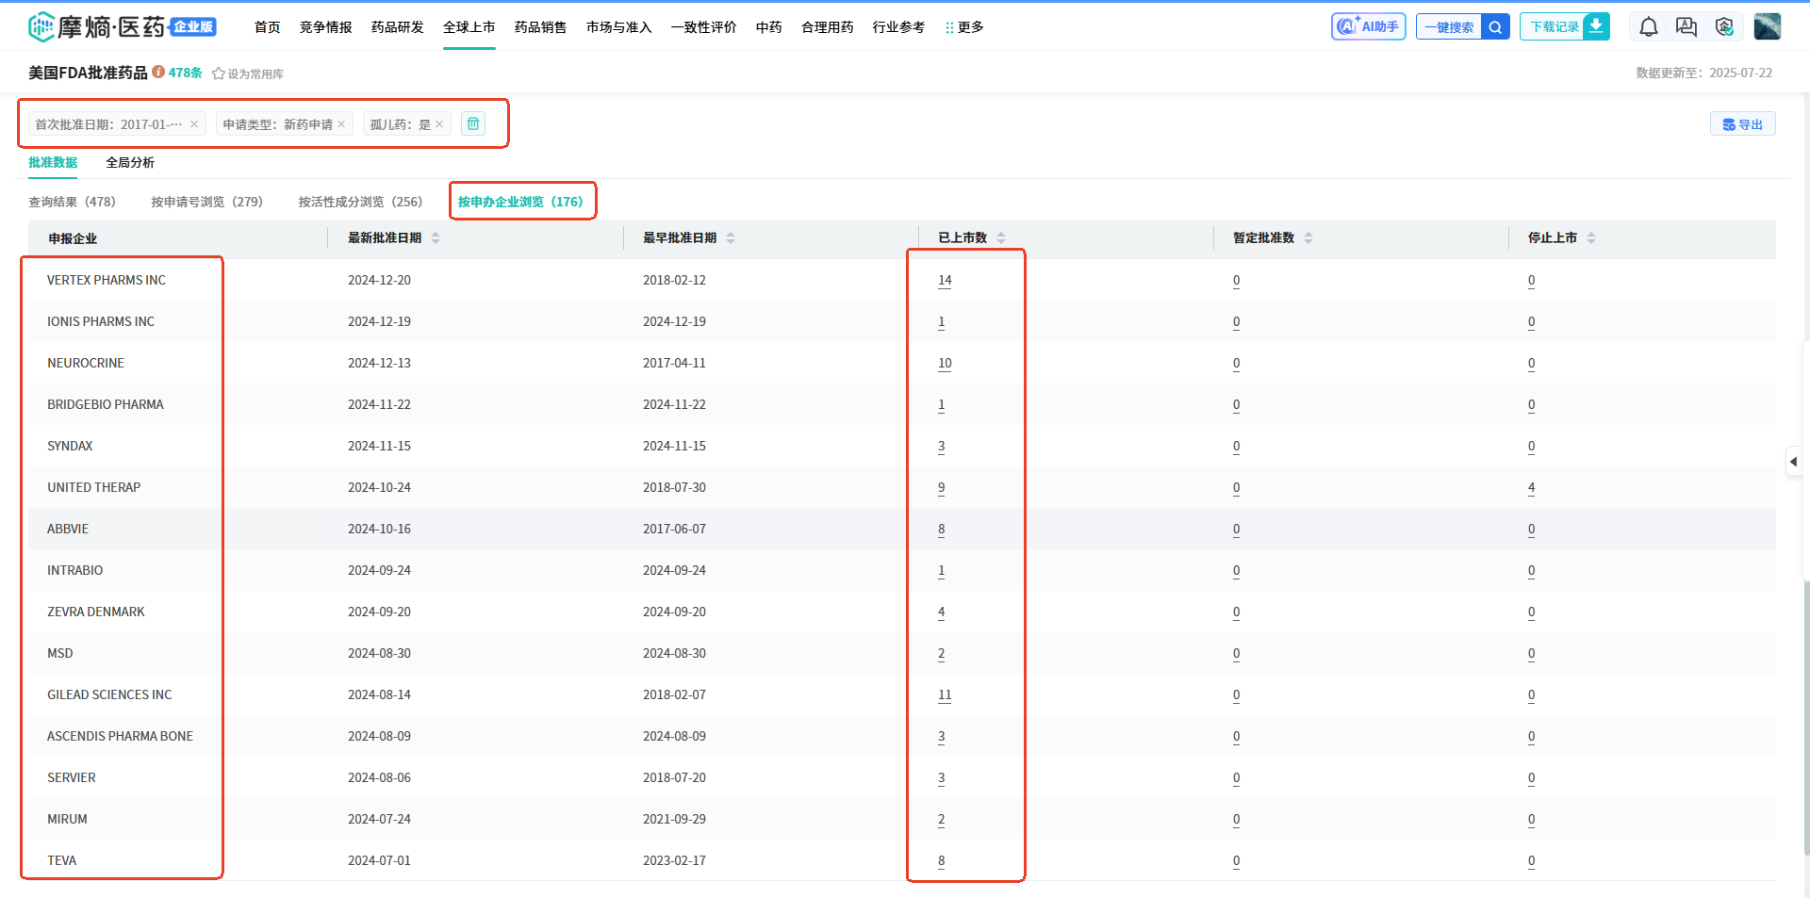The image size is (1810, 898).
Task: Open 一致性评价 menu
Action: coord(704,27)
